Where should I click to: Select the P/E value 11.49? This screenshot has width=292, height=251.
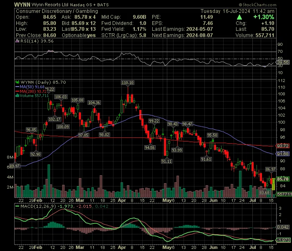206,17
